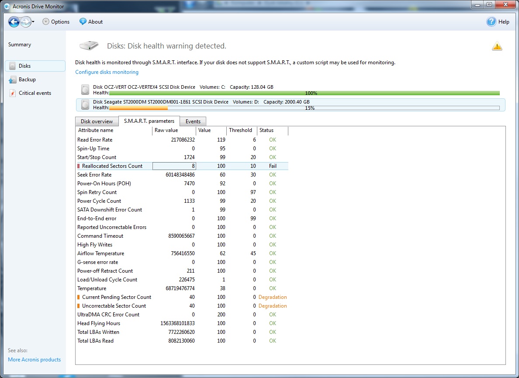Select the Start/Stop Count row
The width and height of the screenshot is (519, 378).
tap(182, 157)
